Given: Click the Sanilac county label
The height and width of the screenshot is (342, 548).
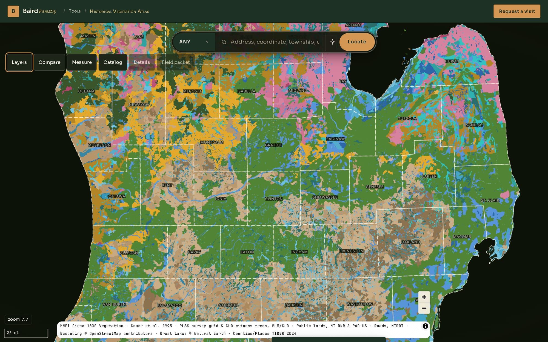Looking at the screenshot, I should click(474, 125).
